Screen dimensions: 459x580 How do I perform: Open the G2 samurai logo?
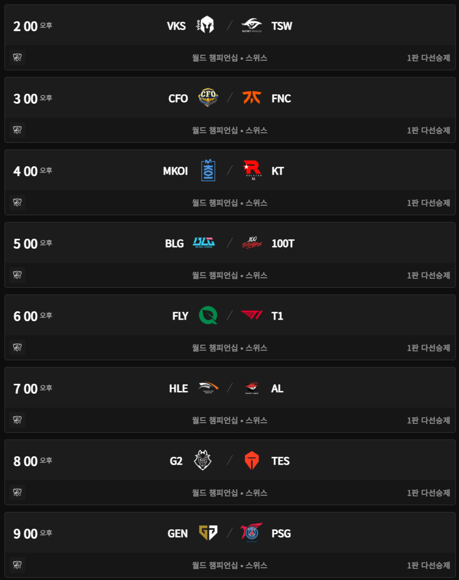click(202, 461)
